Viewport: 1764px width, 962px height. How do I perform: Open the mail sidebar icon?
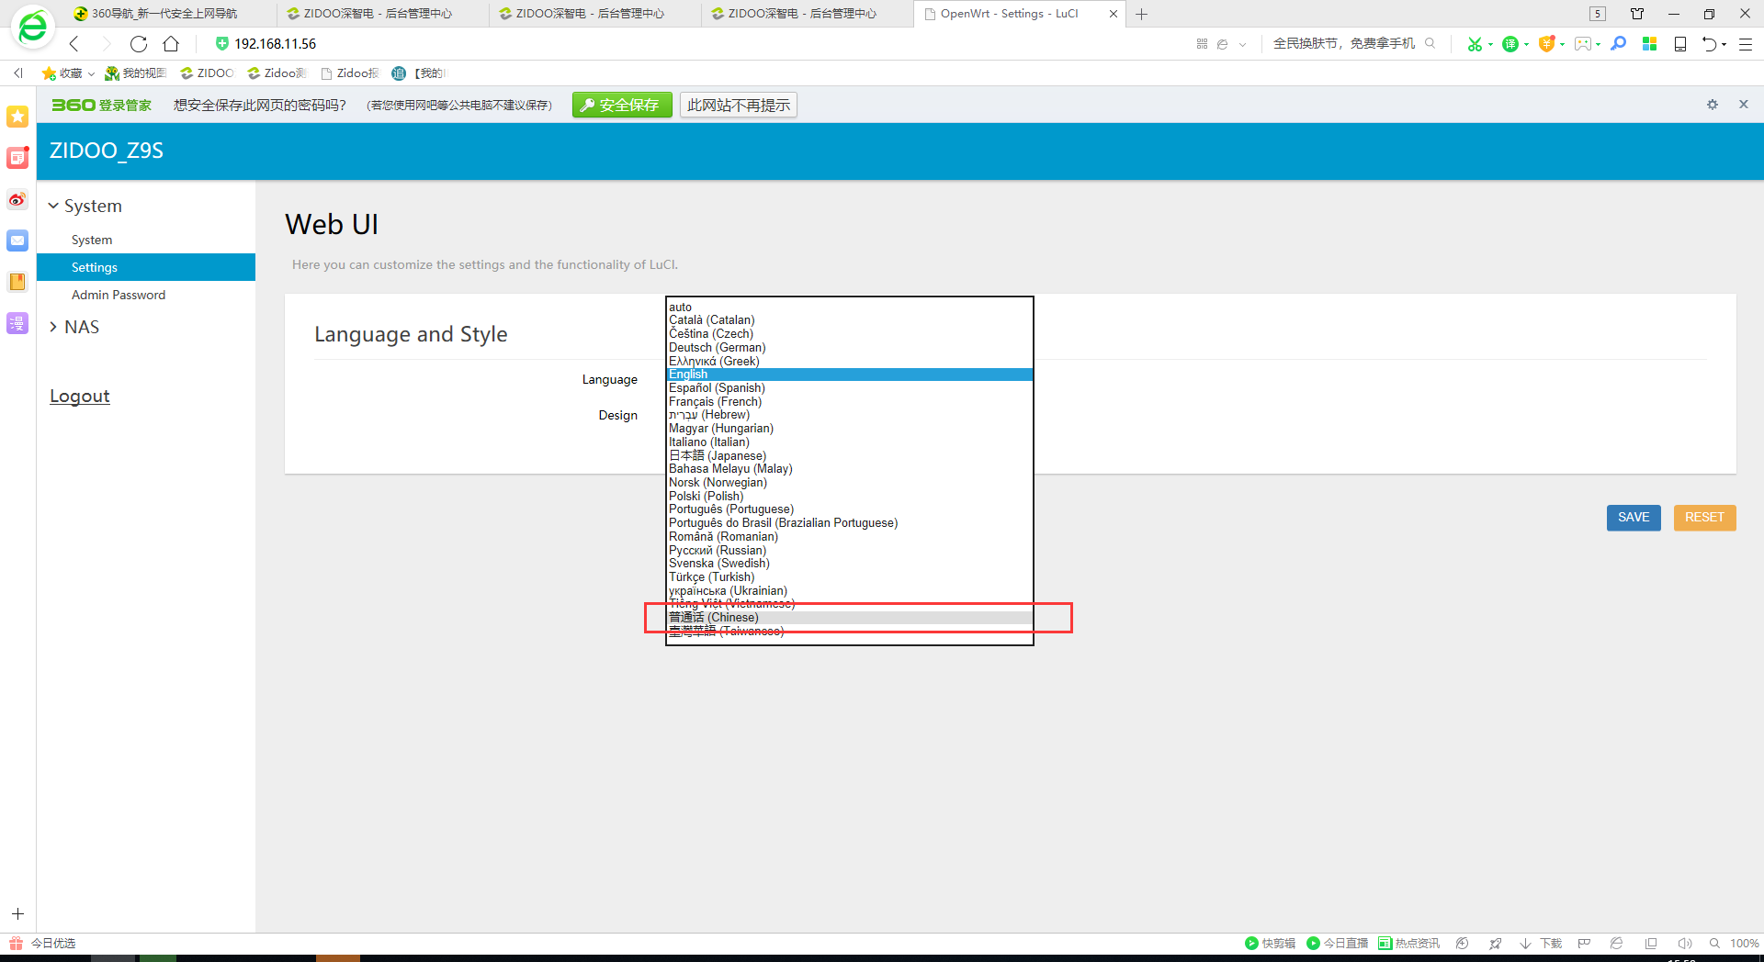[17, 240]
